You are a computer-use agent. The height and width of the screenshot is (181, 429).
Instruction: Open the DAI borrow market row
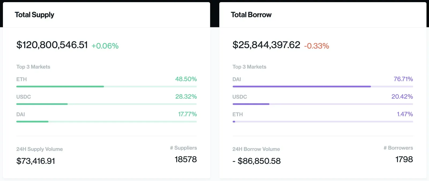pyautogui.click(x=323, y=82)
